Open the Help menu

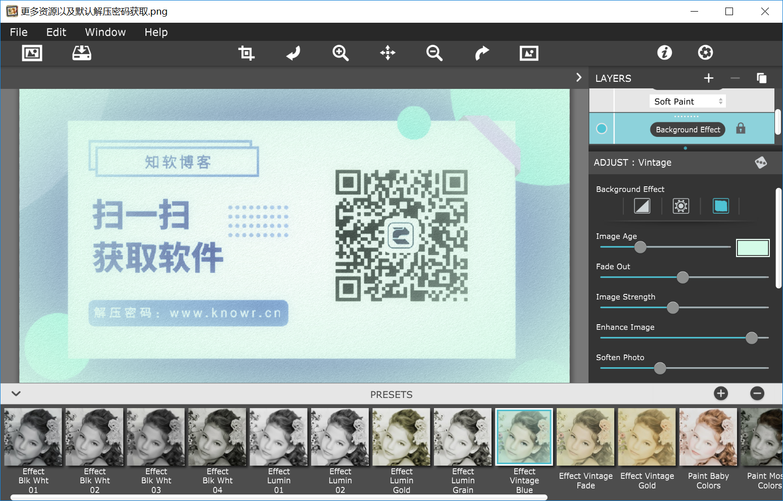coord(156,32)
